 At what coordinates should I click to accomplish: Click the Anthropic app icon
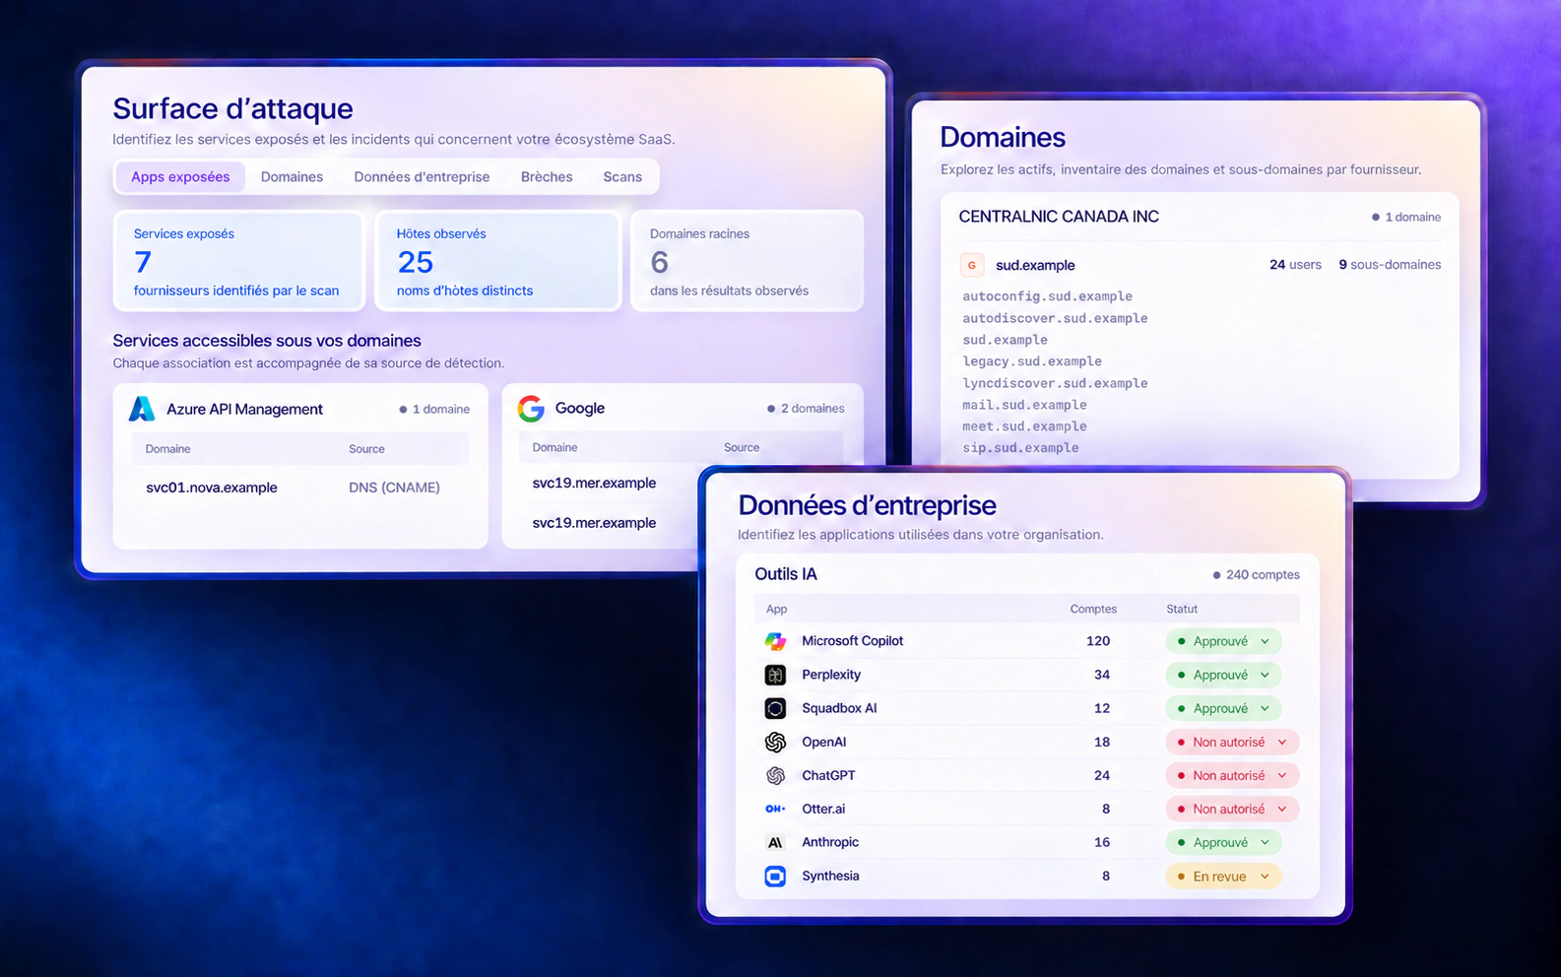[x=775, y=842]
